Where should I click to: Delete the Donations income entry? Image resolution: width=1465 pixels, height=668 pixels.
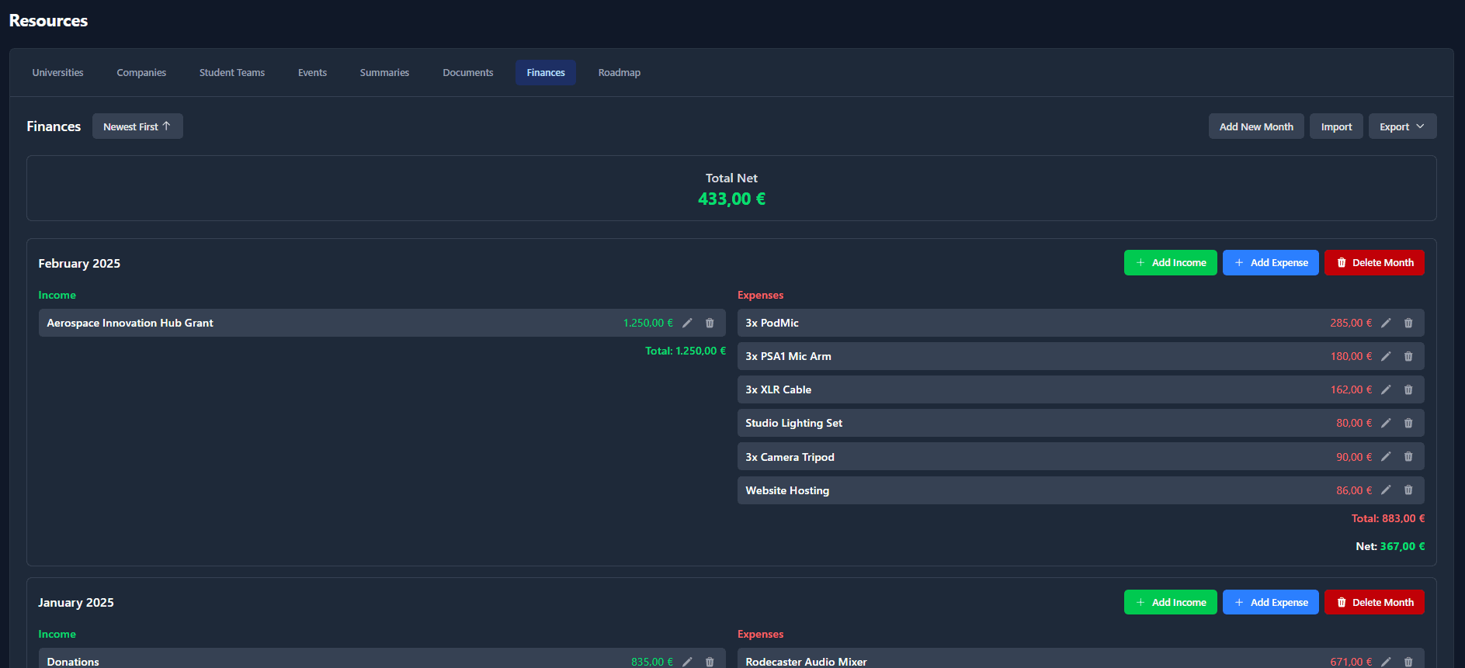coord(710,661)
